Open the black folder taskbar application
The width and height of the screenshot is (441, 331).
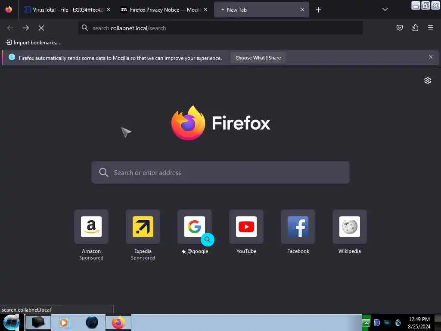(38, 322)
